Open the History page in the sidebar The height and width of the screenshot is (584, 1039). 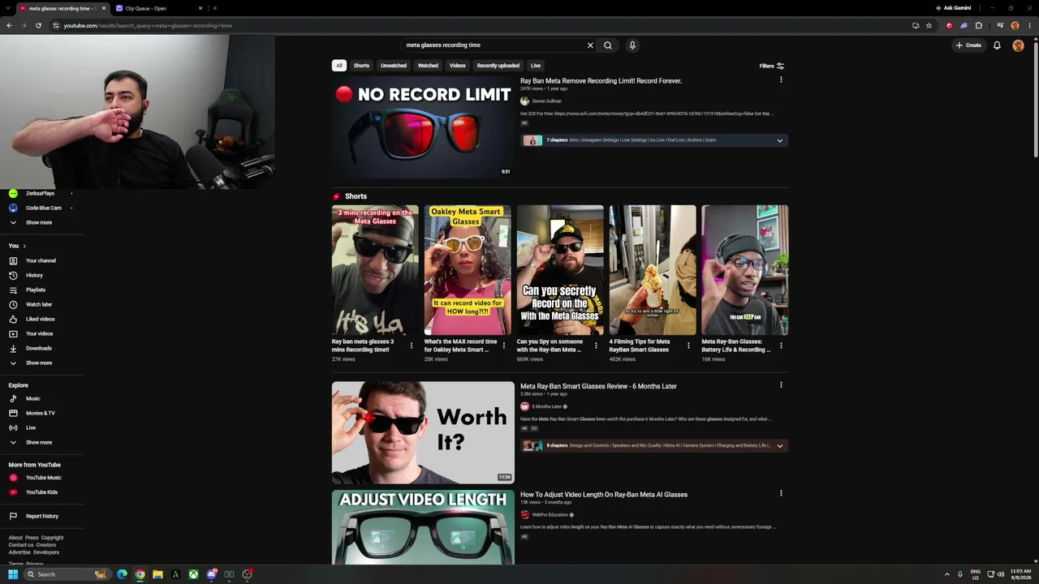[x=34, y=275]
